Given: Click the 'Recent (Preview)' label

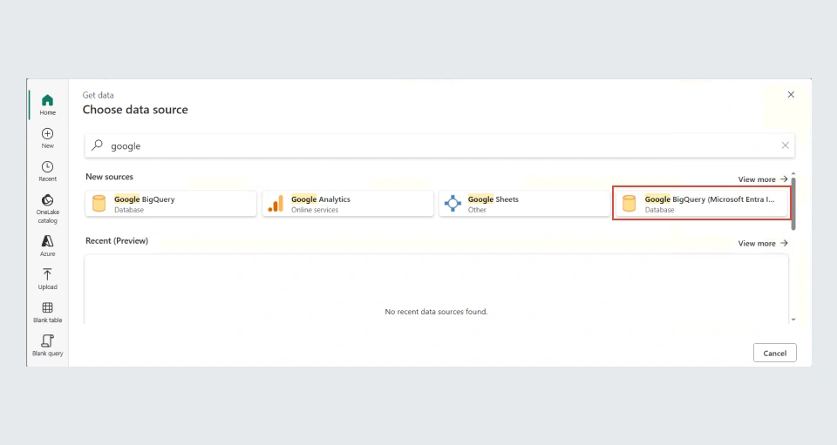Looking at the screenshot, I should click(x=117, y=241).
